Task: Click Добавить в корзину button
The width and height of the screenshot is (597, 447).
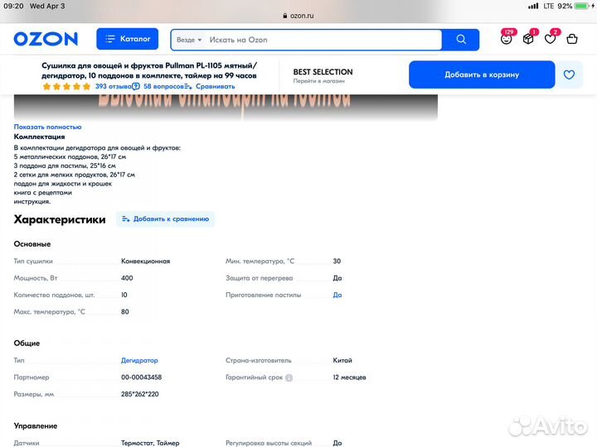Action: point(482,74)
